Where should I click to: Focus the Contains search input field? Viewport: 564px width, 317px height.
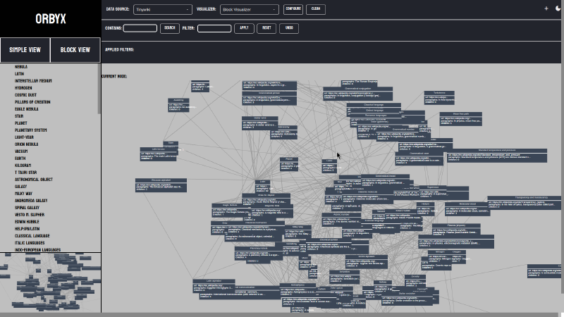click(140, 28)
